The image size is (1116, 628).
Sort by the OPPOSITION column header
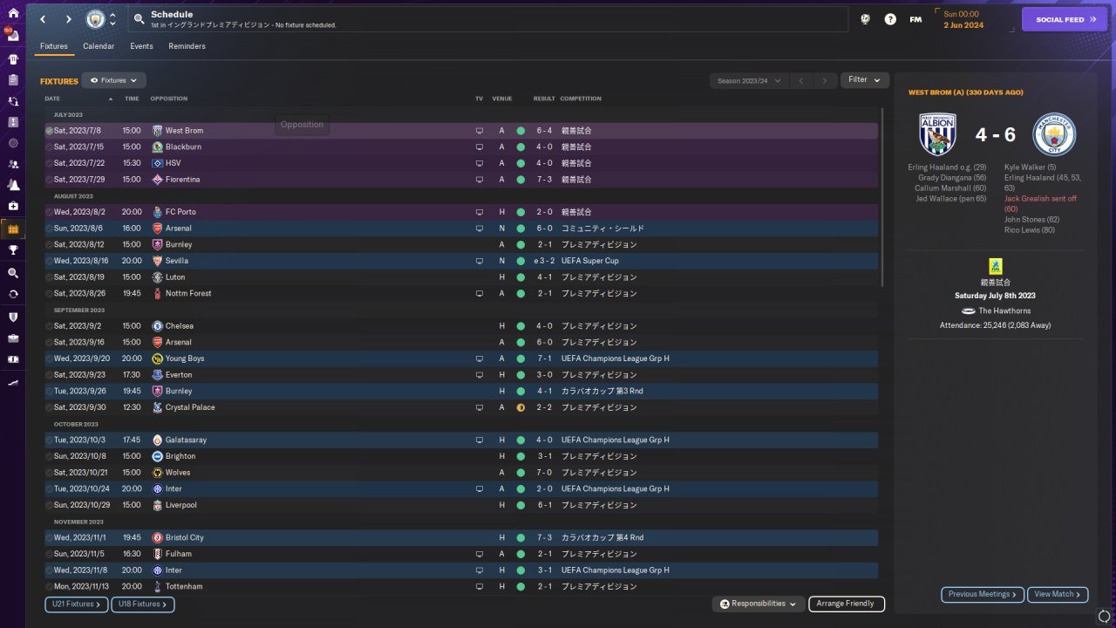pos(169,99)
